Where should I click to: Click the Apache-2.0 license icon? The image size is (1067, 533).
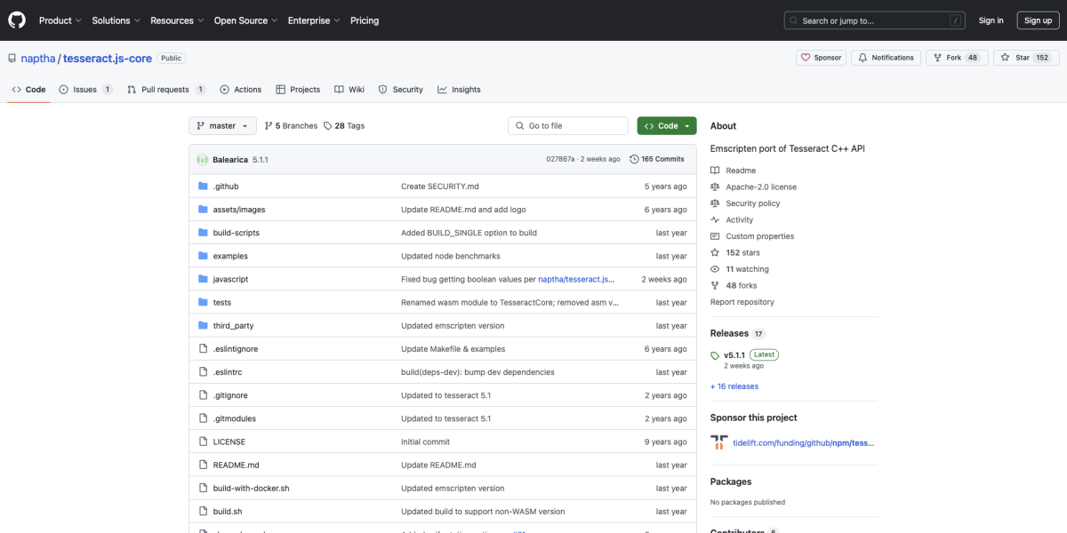[715, 187]
